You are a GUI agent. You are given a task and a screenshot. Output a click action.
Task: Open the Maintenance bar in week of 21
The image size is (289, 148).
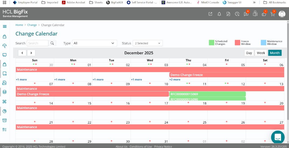[x=150, y=127]
